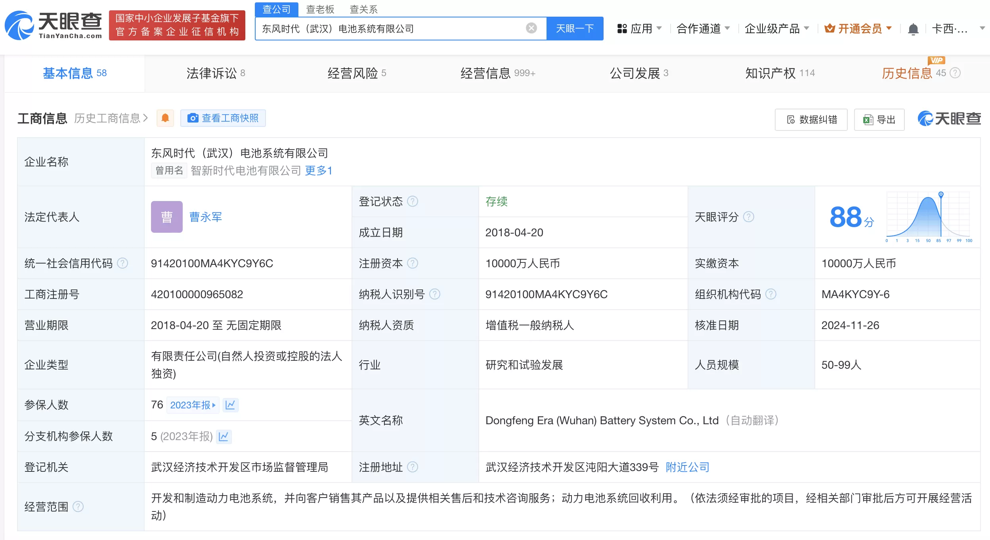
Task: Click credit code 91420100MA4KYC9Y6C in the 统一社会信用代码 row
Action: click(x=212, y=263)
